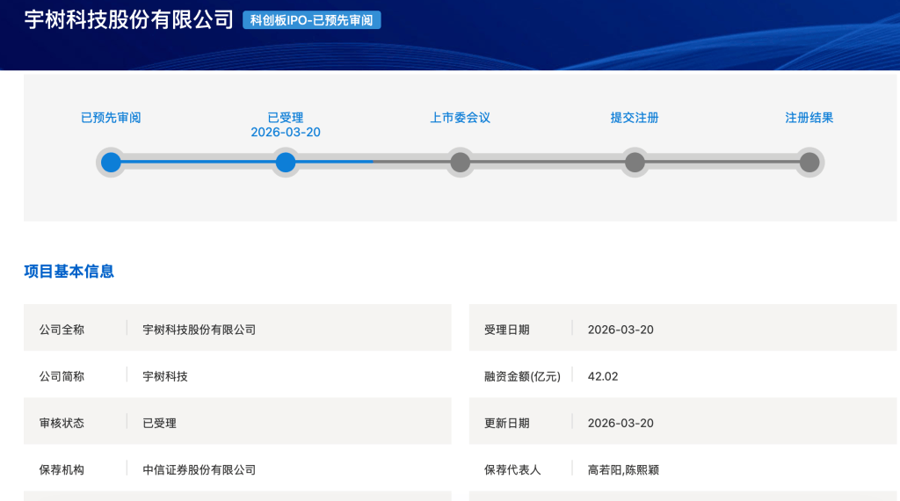Click the 更新日期 row date value

[x=621, y=423]
